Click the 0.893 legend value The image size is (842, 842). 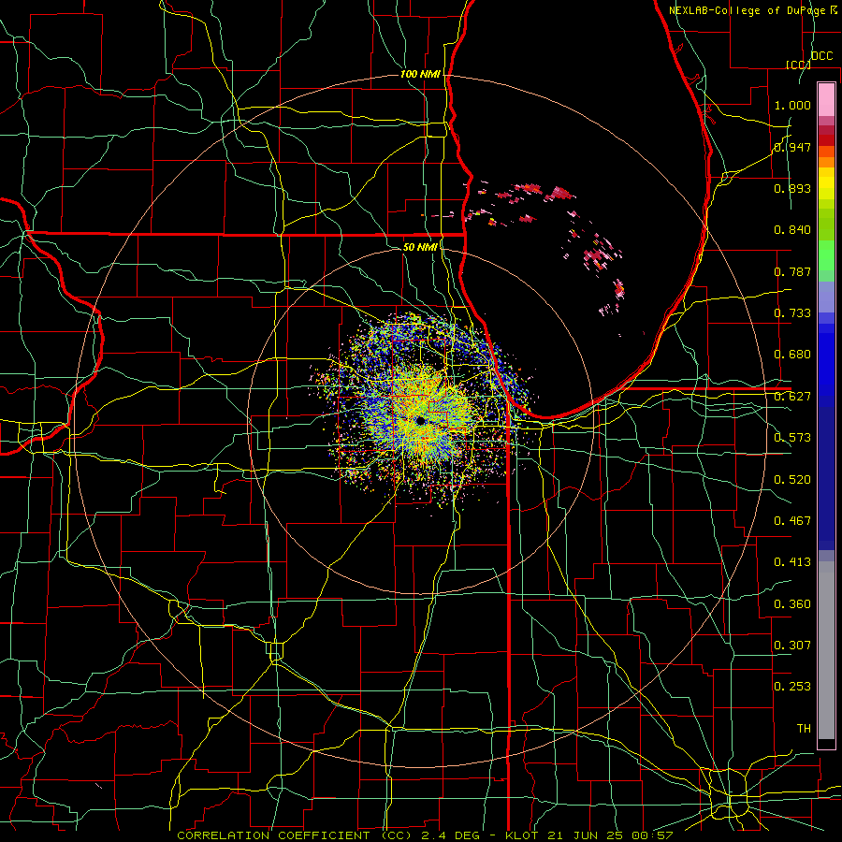point(792,188)
